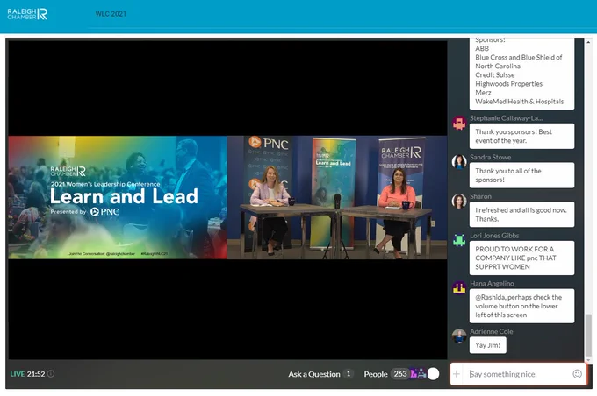This screenshot has width=597, height=396.
Task: Click the 263 attendee count badge
Action: point(400,374)
